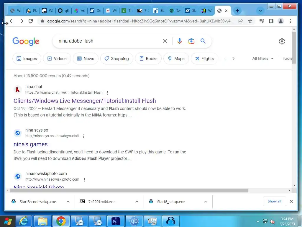Switch to the Ter browser tab
Screen dimensions: 302x227
(x=175, y=11)
